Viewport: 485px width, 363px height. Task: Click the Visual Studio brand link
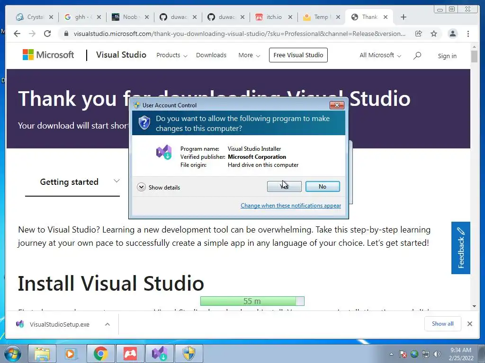pos(121,55)
